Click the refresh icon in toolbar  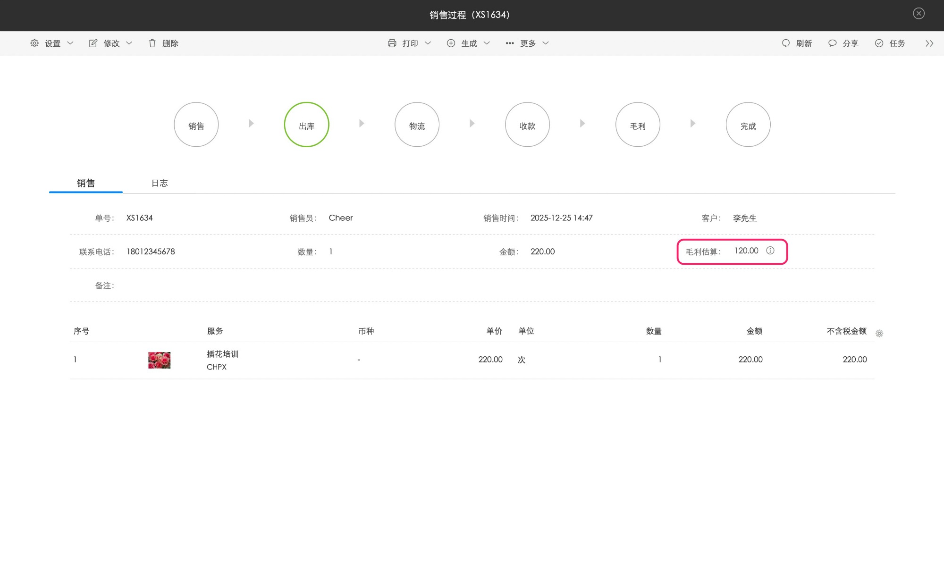pos(785,43)
